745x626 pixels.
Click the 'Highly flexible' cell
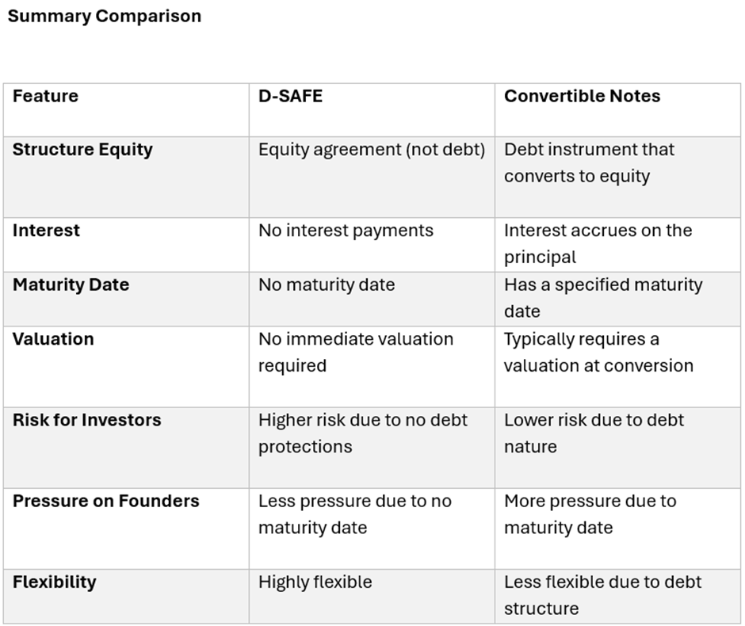(315, 582)
